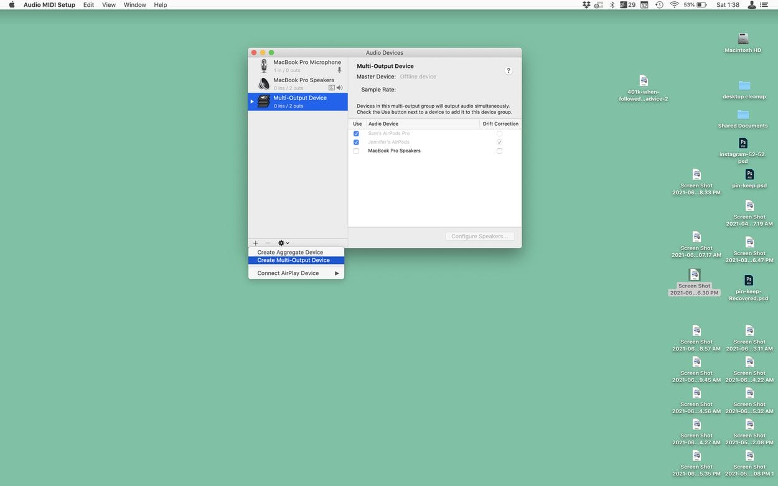
Task: Click the help question mark button
Action: (x=508, y=71)
